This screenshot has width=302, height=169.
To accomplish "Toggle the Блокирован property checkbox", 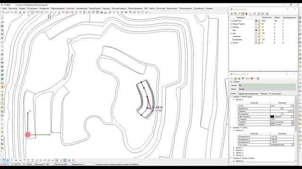I will 282,114.
